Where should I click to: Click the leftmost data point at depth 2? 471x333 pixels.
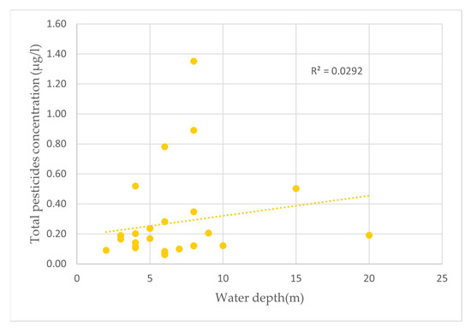point(106,250)
